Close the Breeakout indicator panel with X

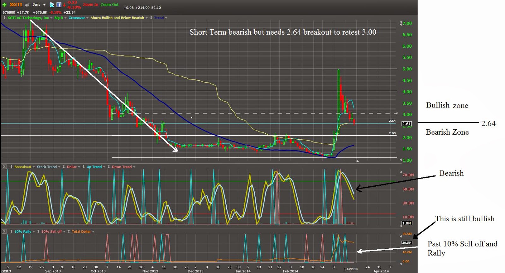coord(4,167)
